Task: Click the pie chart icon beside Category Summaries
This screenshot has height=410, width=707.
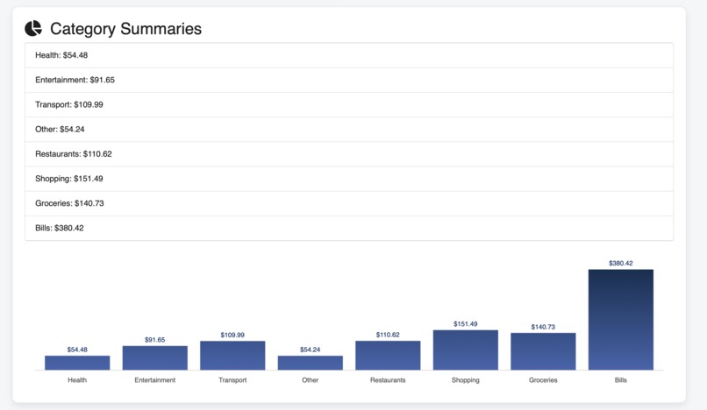Action: 33,28
